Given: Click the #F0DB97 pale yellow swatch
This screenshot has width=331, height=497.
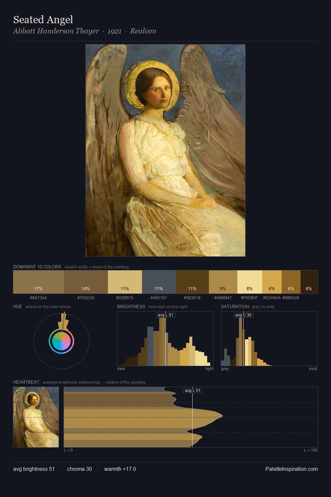Looking at the screenshot, I should pyautogui.click(x=250, y=282).
